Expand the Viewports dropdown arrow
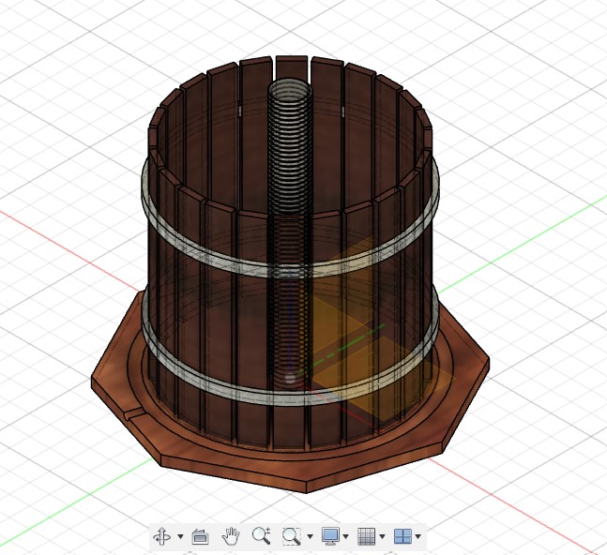607x555 pixels. [417, 536]
